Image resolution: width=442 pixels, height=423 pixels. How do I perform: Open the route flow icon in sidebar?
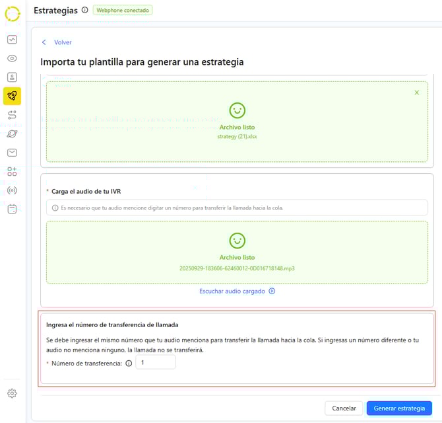click(12, 115)
